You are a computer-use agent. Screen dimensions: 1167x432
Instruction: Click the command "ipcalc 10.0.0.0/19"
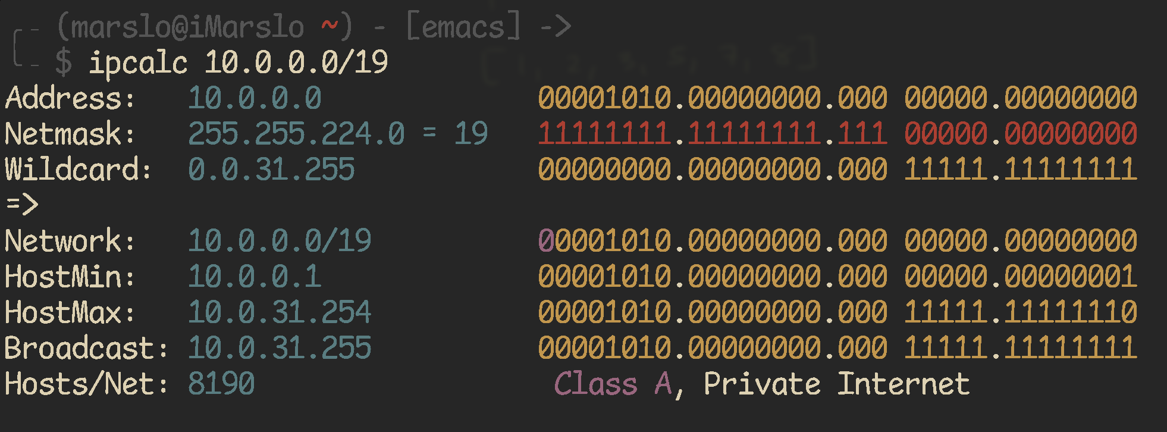(239, 63)
